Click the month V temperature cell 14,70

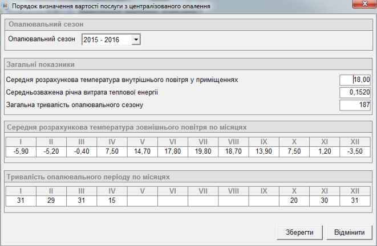point(142,152)
